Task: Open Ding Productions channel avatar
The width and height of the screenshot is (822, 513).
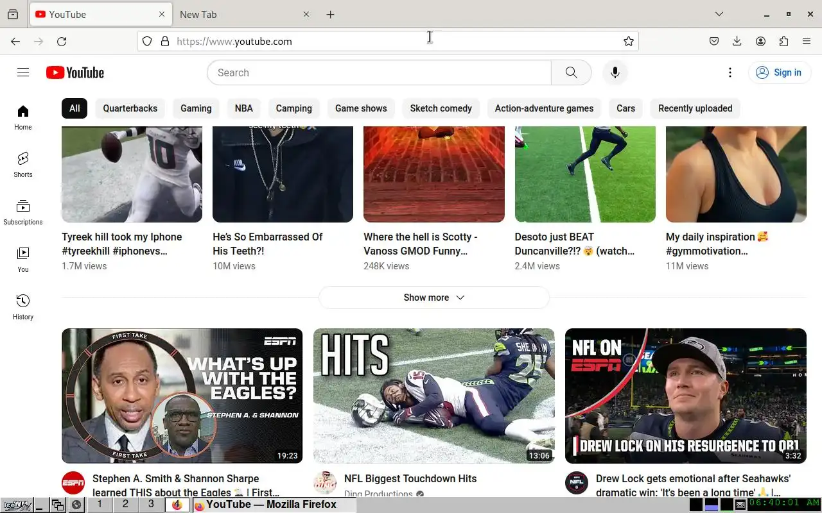Action: click(x=325, y=483)
